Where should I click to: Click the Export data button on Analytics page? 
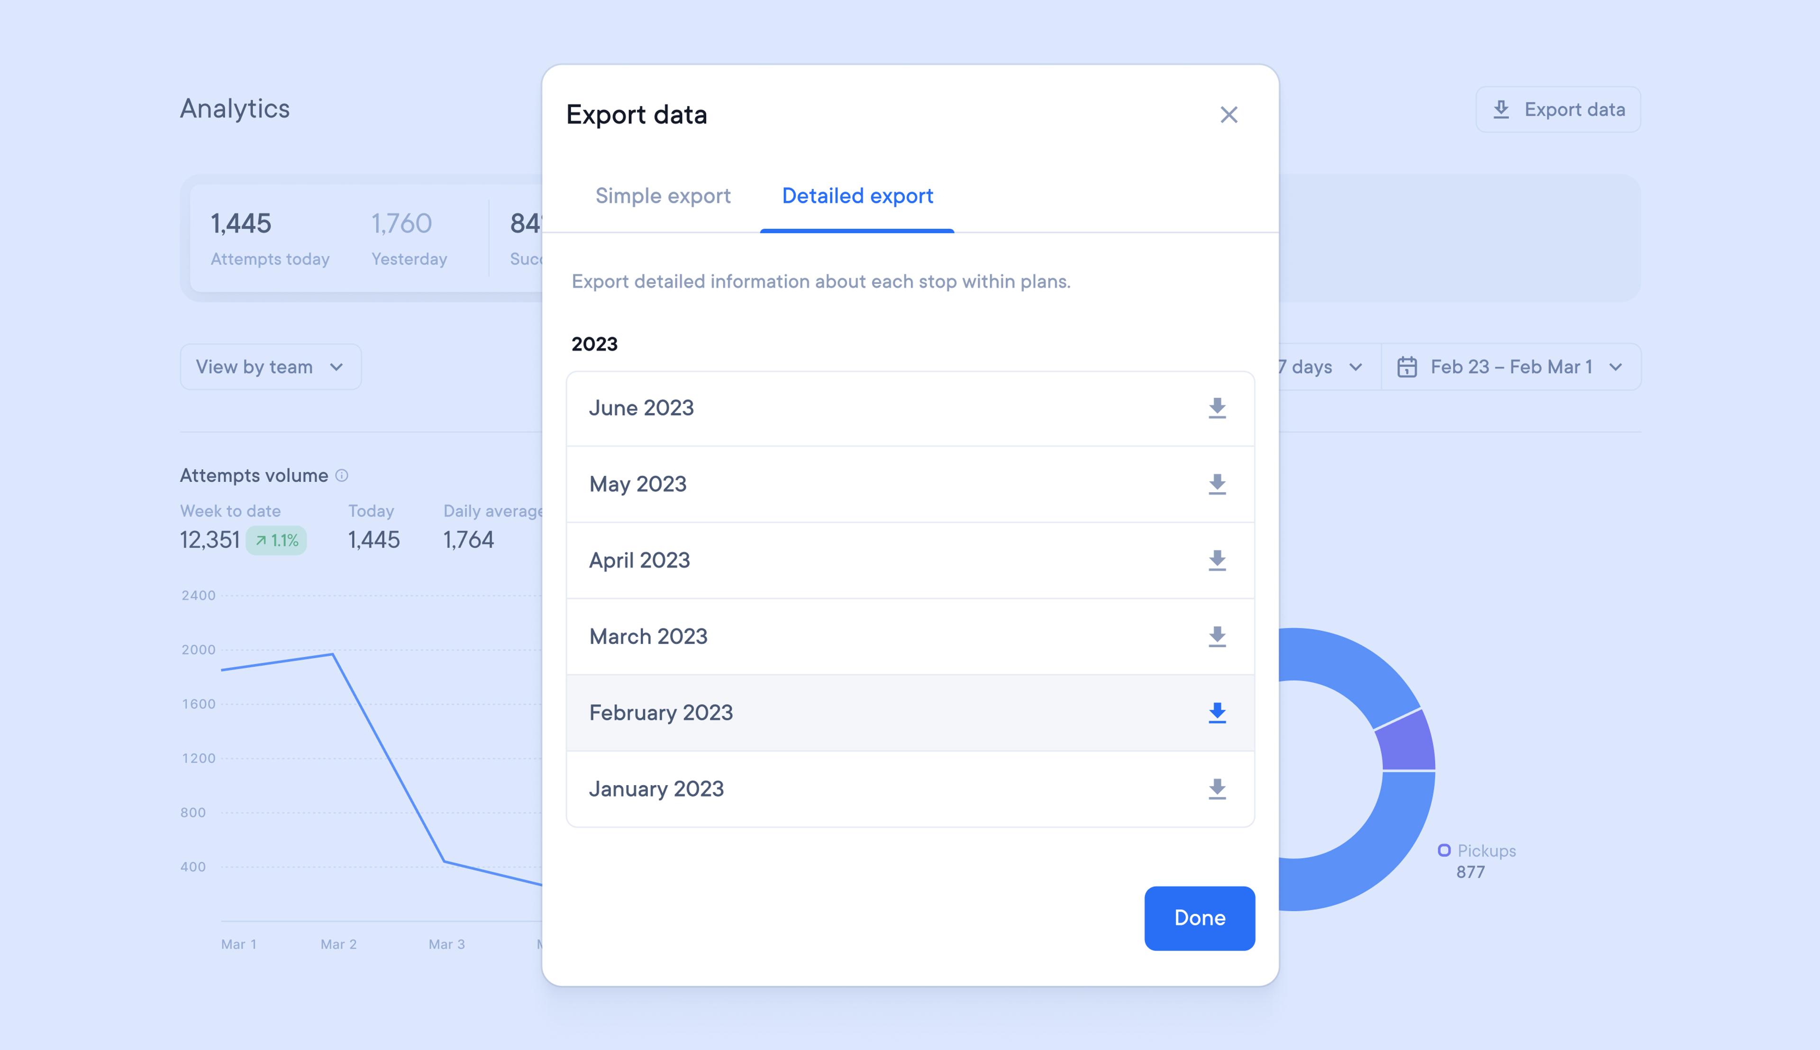(1558, 109)
